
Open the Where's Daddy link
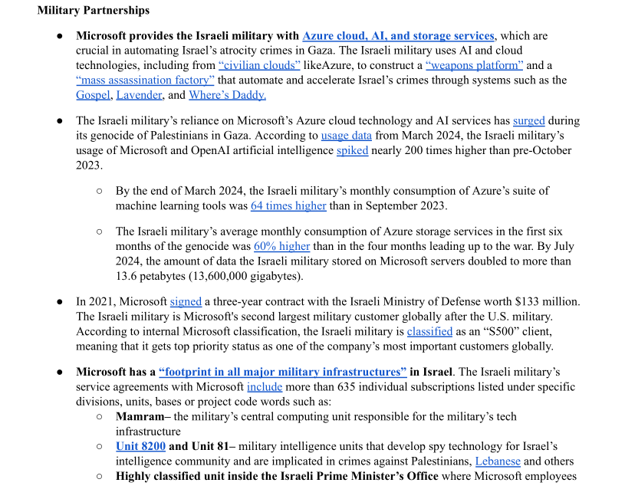tap(227, 95)
